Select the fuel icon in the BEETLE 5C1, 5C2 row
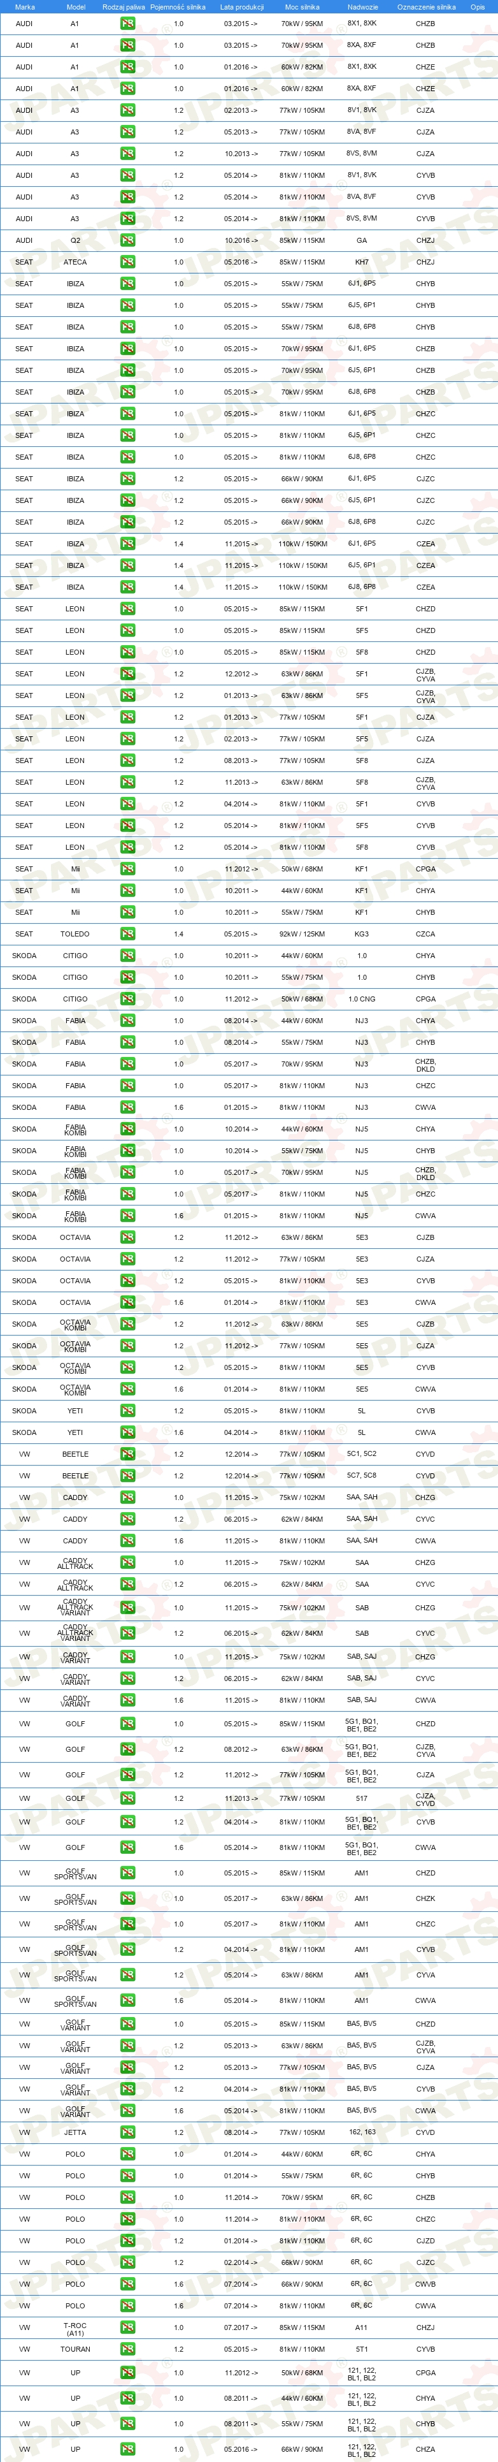Screen dimensions: 498x2462 pos(127,1453)
